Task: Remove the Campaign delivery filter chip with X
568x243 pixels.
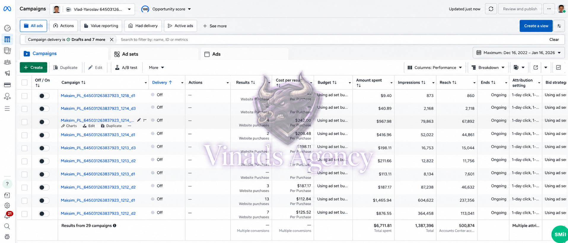Action: pos(112,39)
